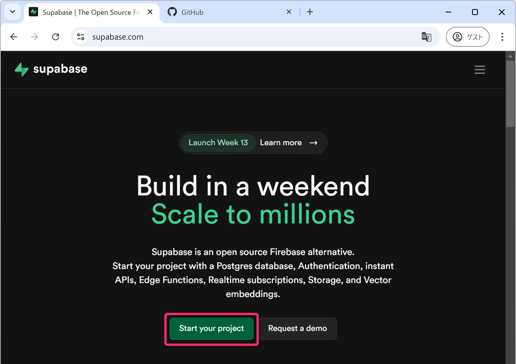Expand the tab search dropdown
516x364 pixels.
click(x=12, y=12)
